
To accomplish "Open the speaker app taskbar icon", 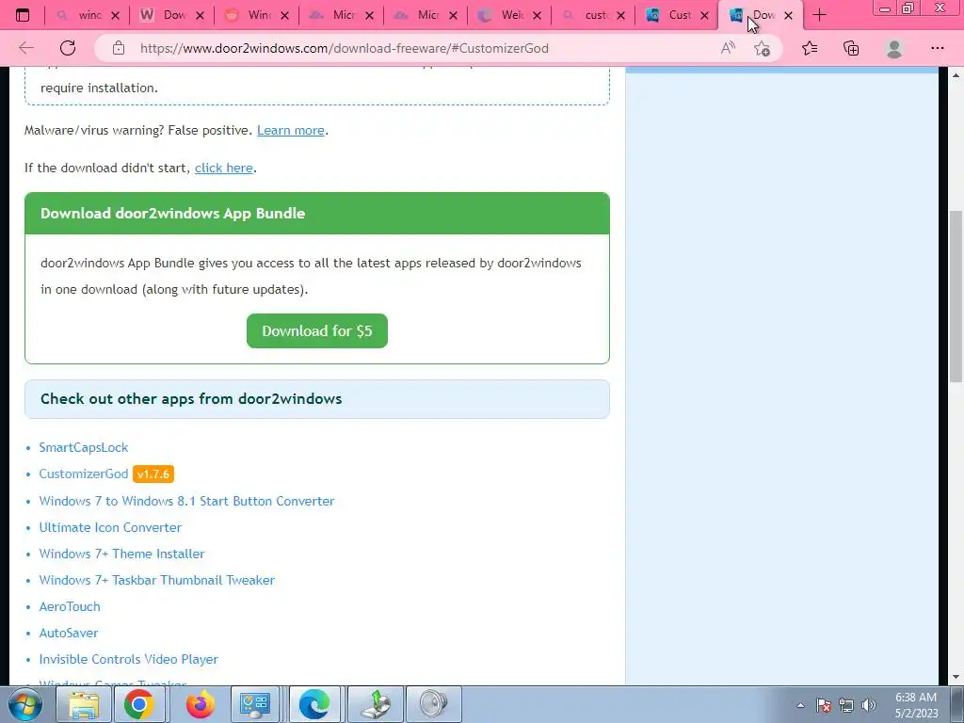I will [x=434, y=704].
